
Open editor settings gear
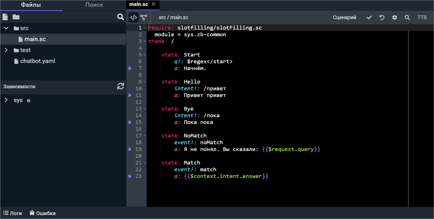(x=395, y=17)
